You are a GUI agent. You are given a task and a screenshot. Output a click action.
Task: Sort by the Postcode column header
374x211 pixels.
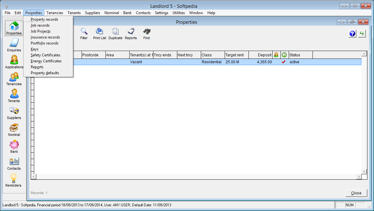[93, 55]
